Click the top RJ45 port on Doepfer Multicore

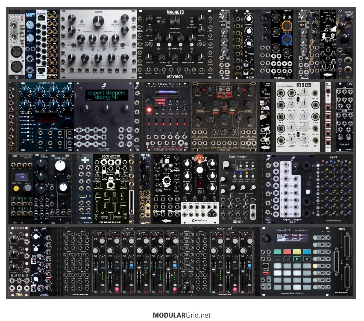pos(41,19)
